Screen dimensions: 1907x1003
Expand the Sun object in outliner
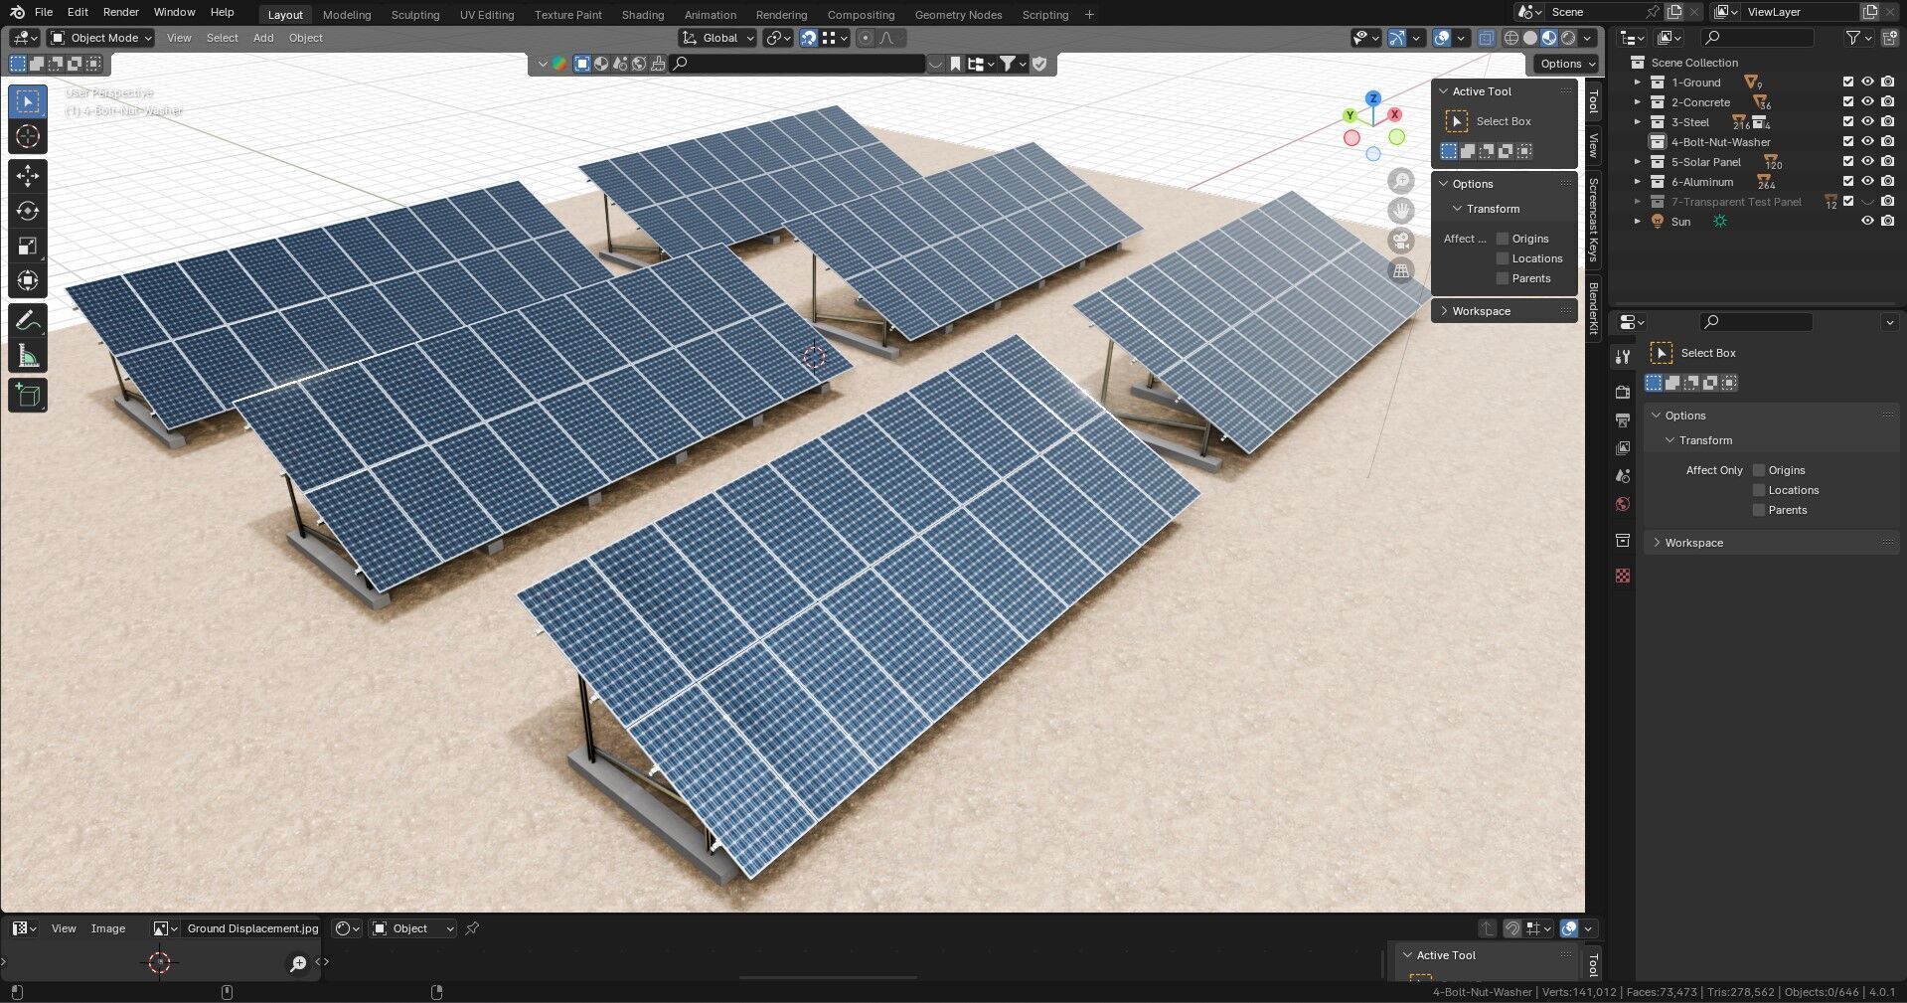1638,222
